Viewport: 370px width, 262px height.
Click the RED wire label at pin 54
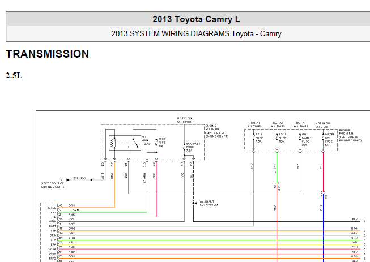[71, 252]
